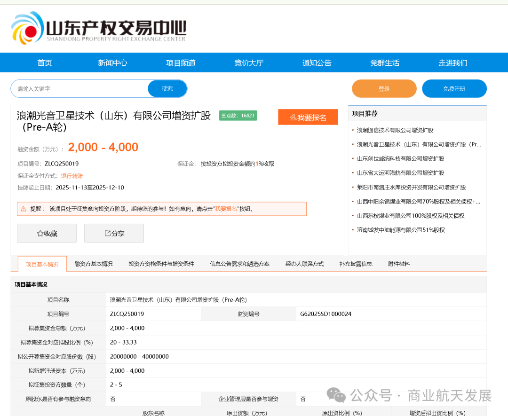Image resolution: width=508 pixels, height=416 pixels.
Task: Click the star icon to collect this project
Action: pyautogui.click(x=39, y=233)
